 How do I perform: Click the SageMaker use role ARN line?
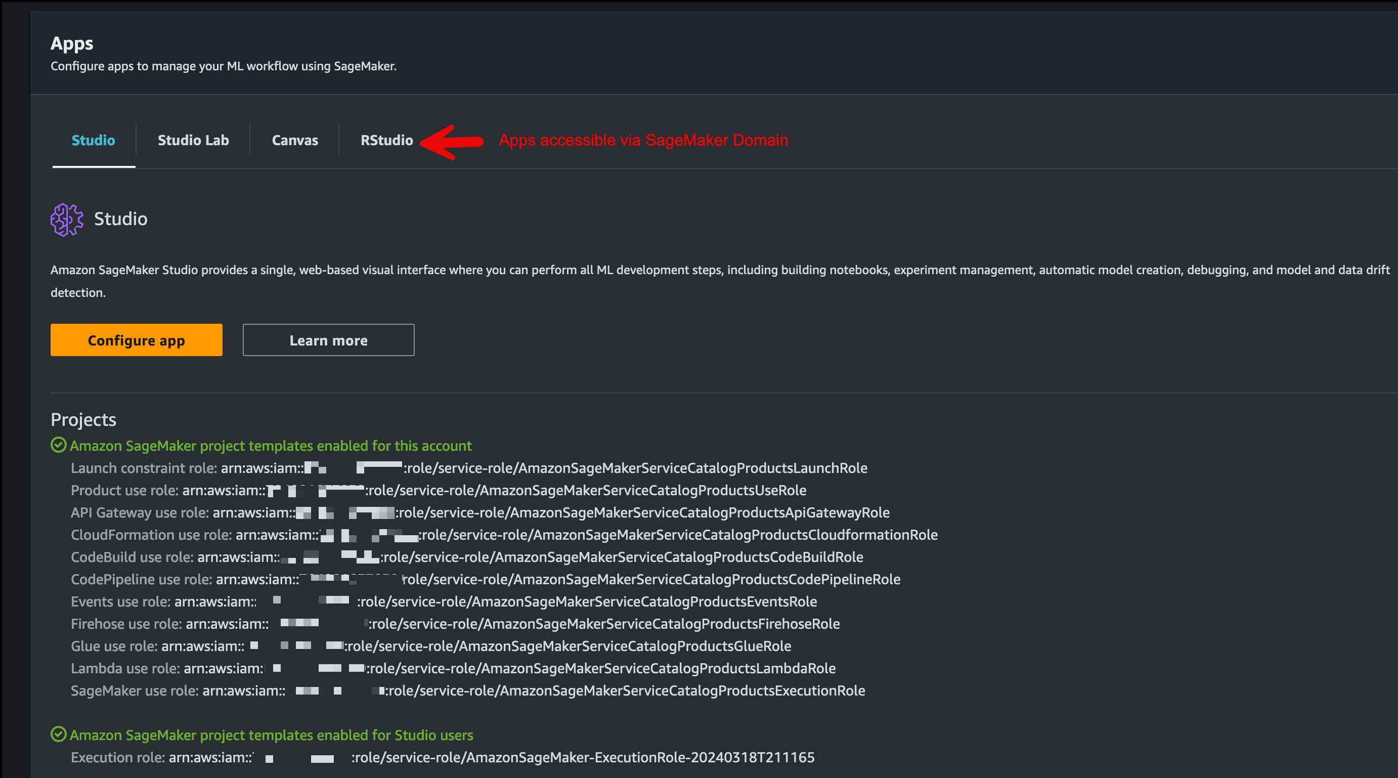tap(468, 690)
